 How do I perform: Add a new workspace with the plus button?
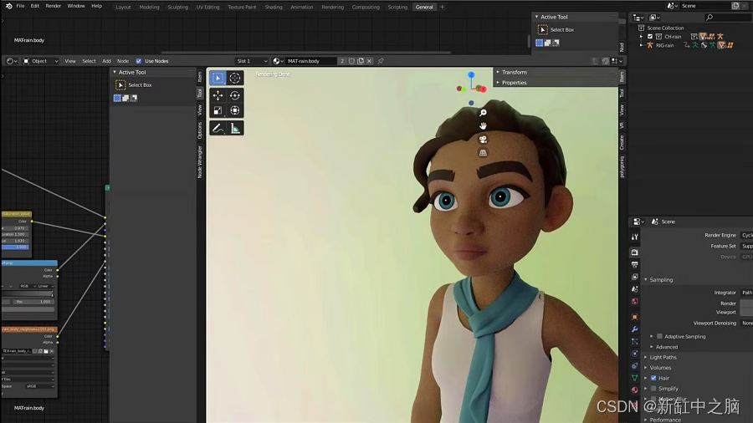point(443,8)
